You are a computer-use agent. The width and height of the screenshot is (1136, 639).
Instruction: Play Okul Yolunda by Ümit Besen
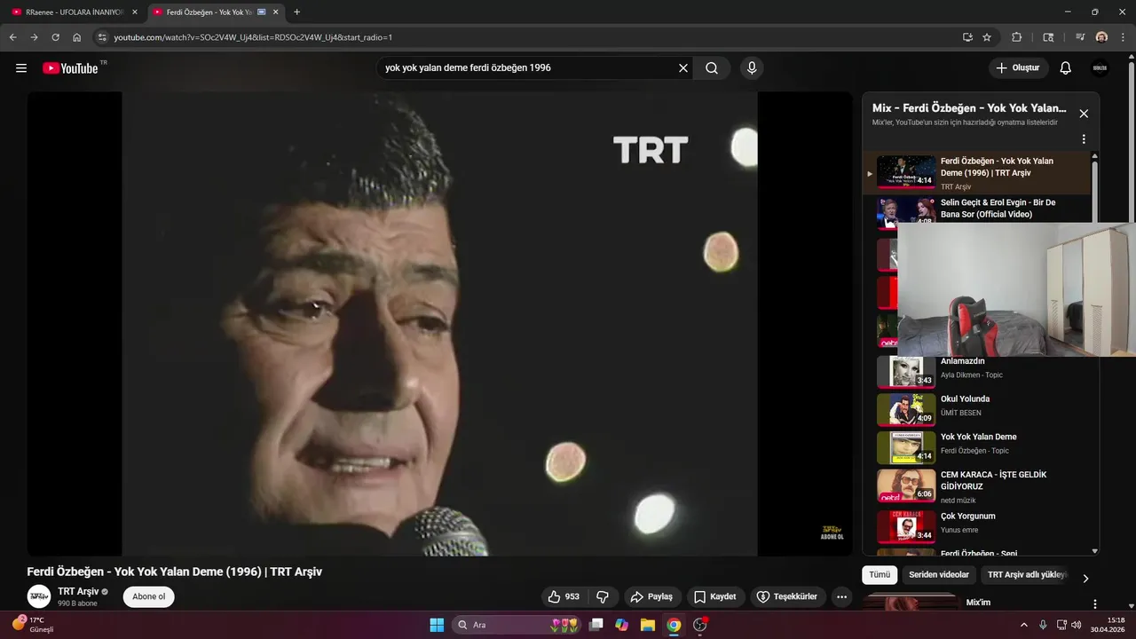pyautogui.click(x=976, y=410)
